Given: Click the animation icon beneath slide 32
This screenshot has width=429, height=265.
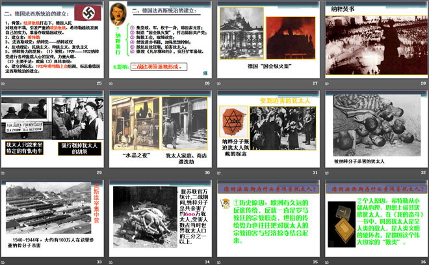Looking at the screenshot, I should (x=326, y=173).
